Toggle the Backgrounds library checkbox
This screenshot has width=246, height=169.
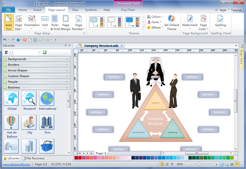tap(5, 59)
